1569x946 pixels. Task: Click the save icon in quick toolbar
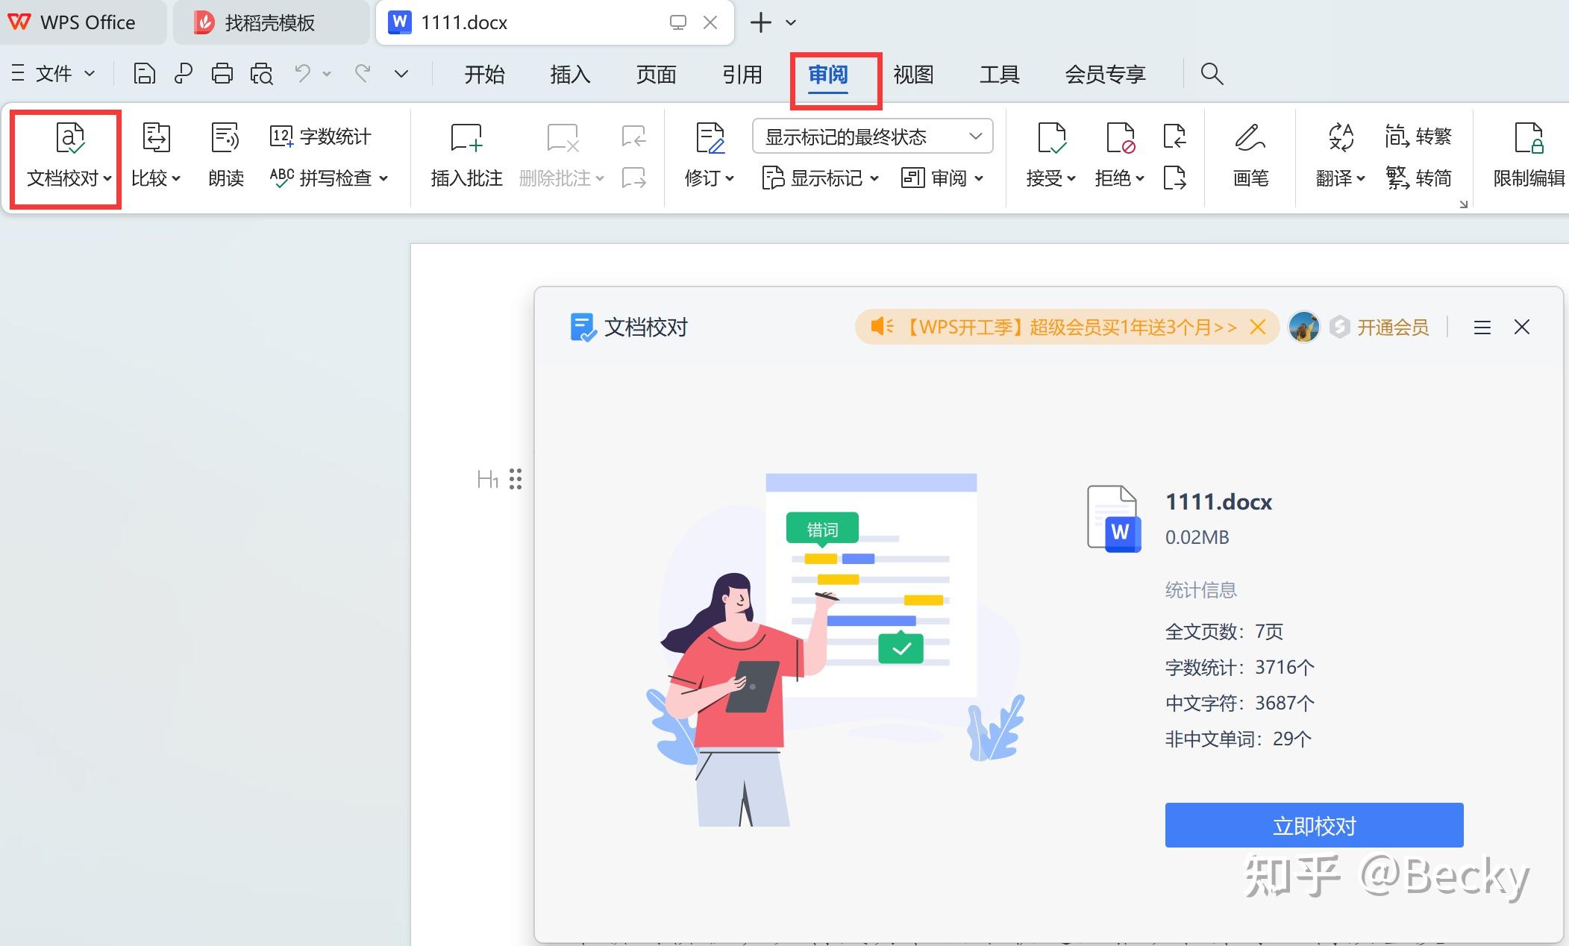[x=144, y=74]
